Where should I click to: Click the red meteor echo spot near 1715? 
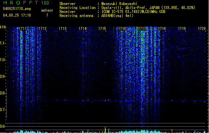tap(105, 100)
